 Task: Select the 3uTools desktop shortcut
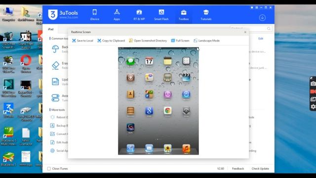(x=8, y=110)
